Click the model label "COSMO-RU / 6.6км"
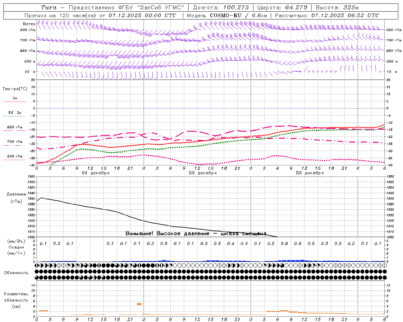Screen dimensions: 403x322 coord(238,15)
